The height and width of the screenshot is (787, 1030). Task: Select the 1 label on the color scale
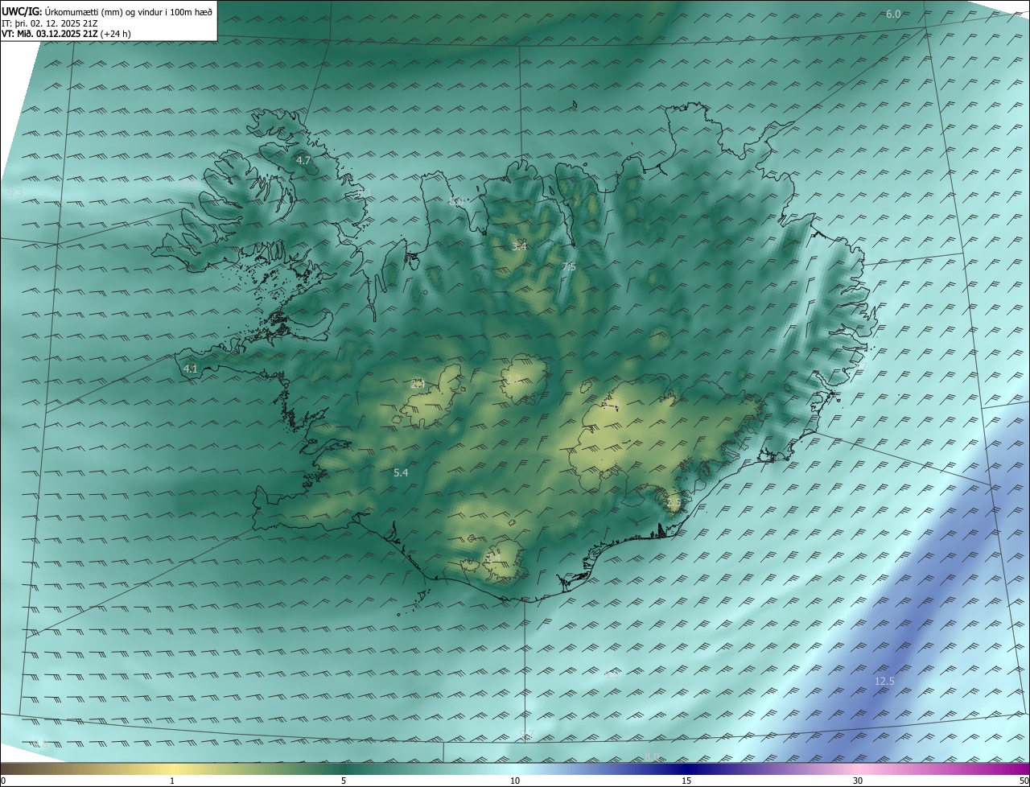click(x=172, y=781)
